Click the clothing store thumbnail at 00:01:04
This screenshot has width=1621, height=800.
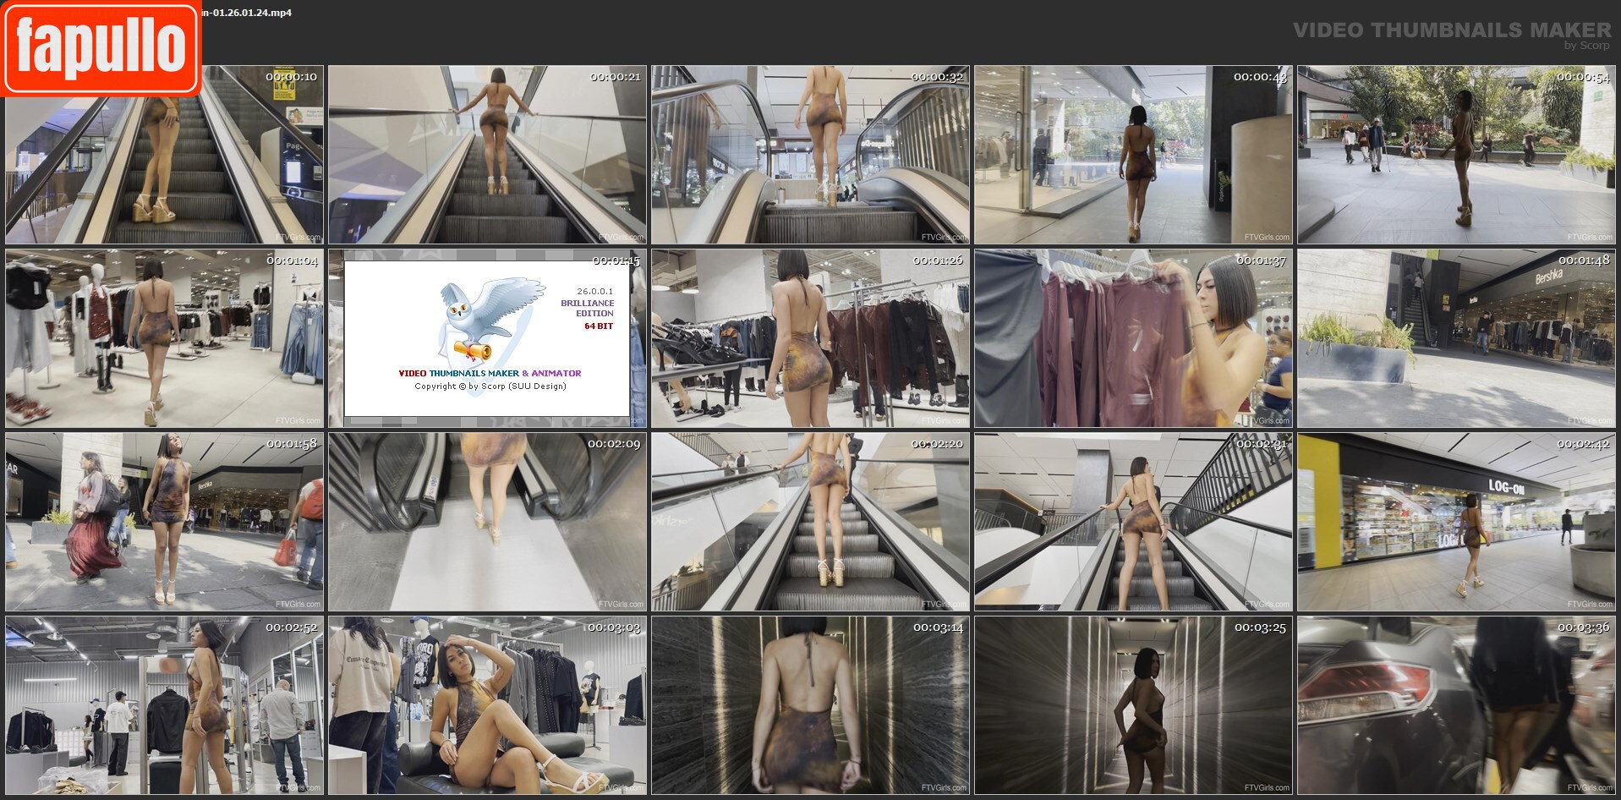[164, 338]
